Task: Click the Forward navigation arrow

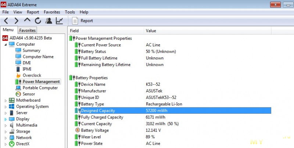Action: [17, 21]
